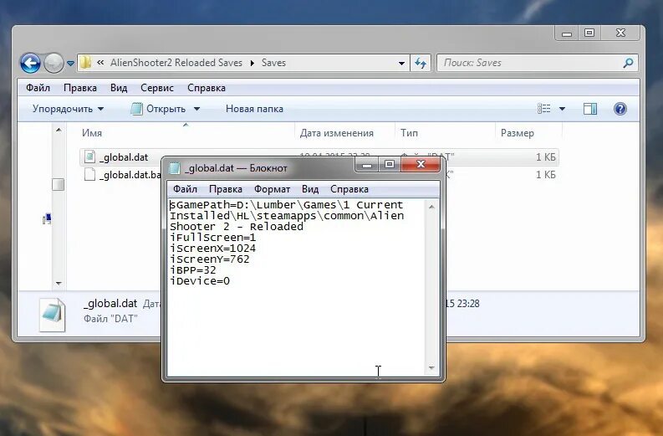
Task: Open Explorer help icon
Action: point(620,109)
